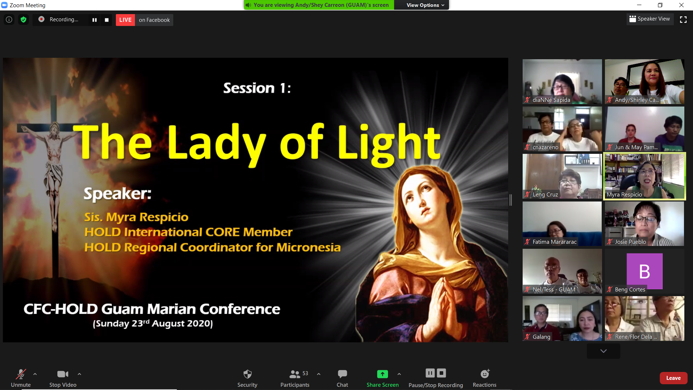Viewport: 693px width, 390px height.
Task: Open the Security menu
Action: click(x=247, y=378)
